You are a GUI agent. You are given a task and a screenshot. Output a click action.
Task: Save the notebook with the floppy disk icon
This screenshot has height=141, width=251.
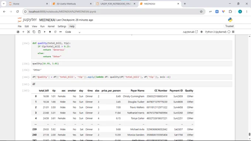[18, 32]
